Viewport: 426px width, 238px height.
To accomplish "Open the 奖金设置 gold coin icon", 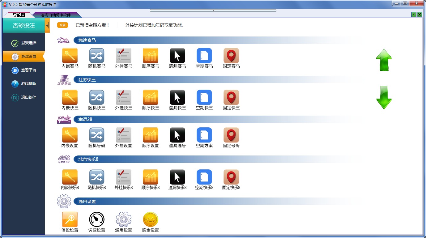I will [151, 219].
